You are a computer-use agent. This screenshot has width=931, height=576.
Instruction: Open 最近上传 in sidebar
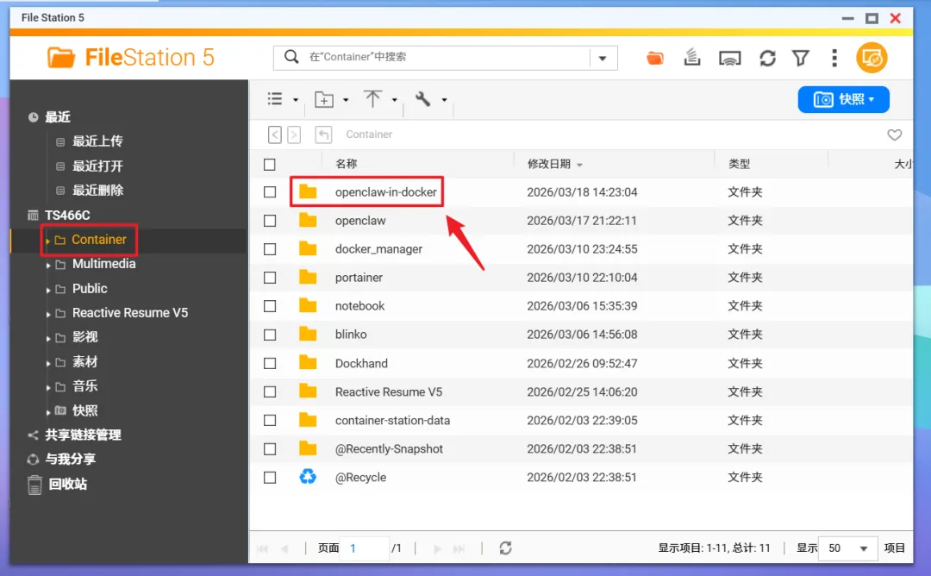[97, 141]
